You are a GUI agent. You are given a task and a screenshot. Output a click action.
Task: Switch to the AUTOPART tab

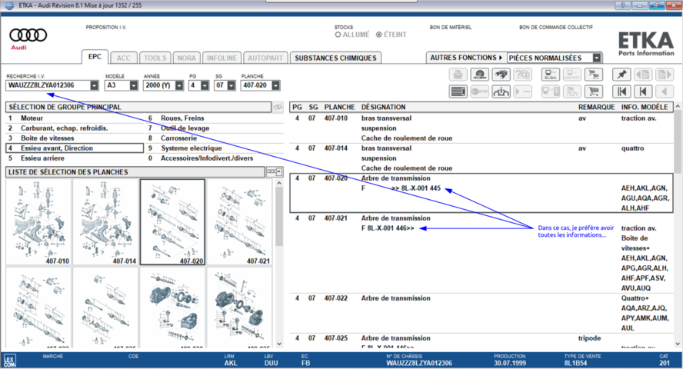(x=265, y=58)
